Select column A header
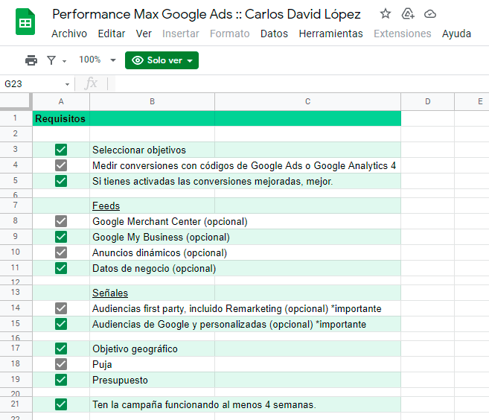 pos(61,101)
